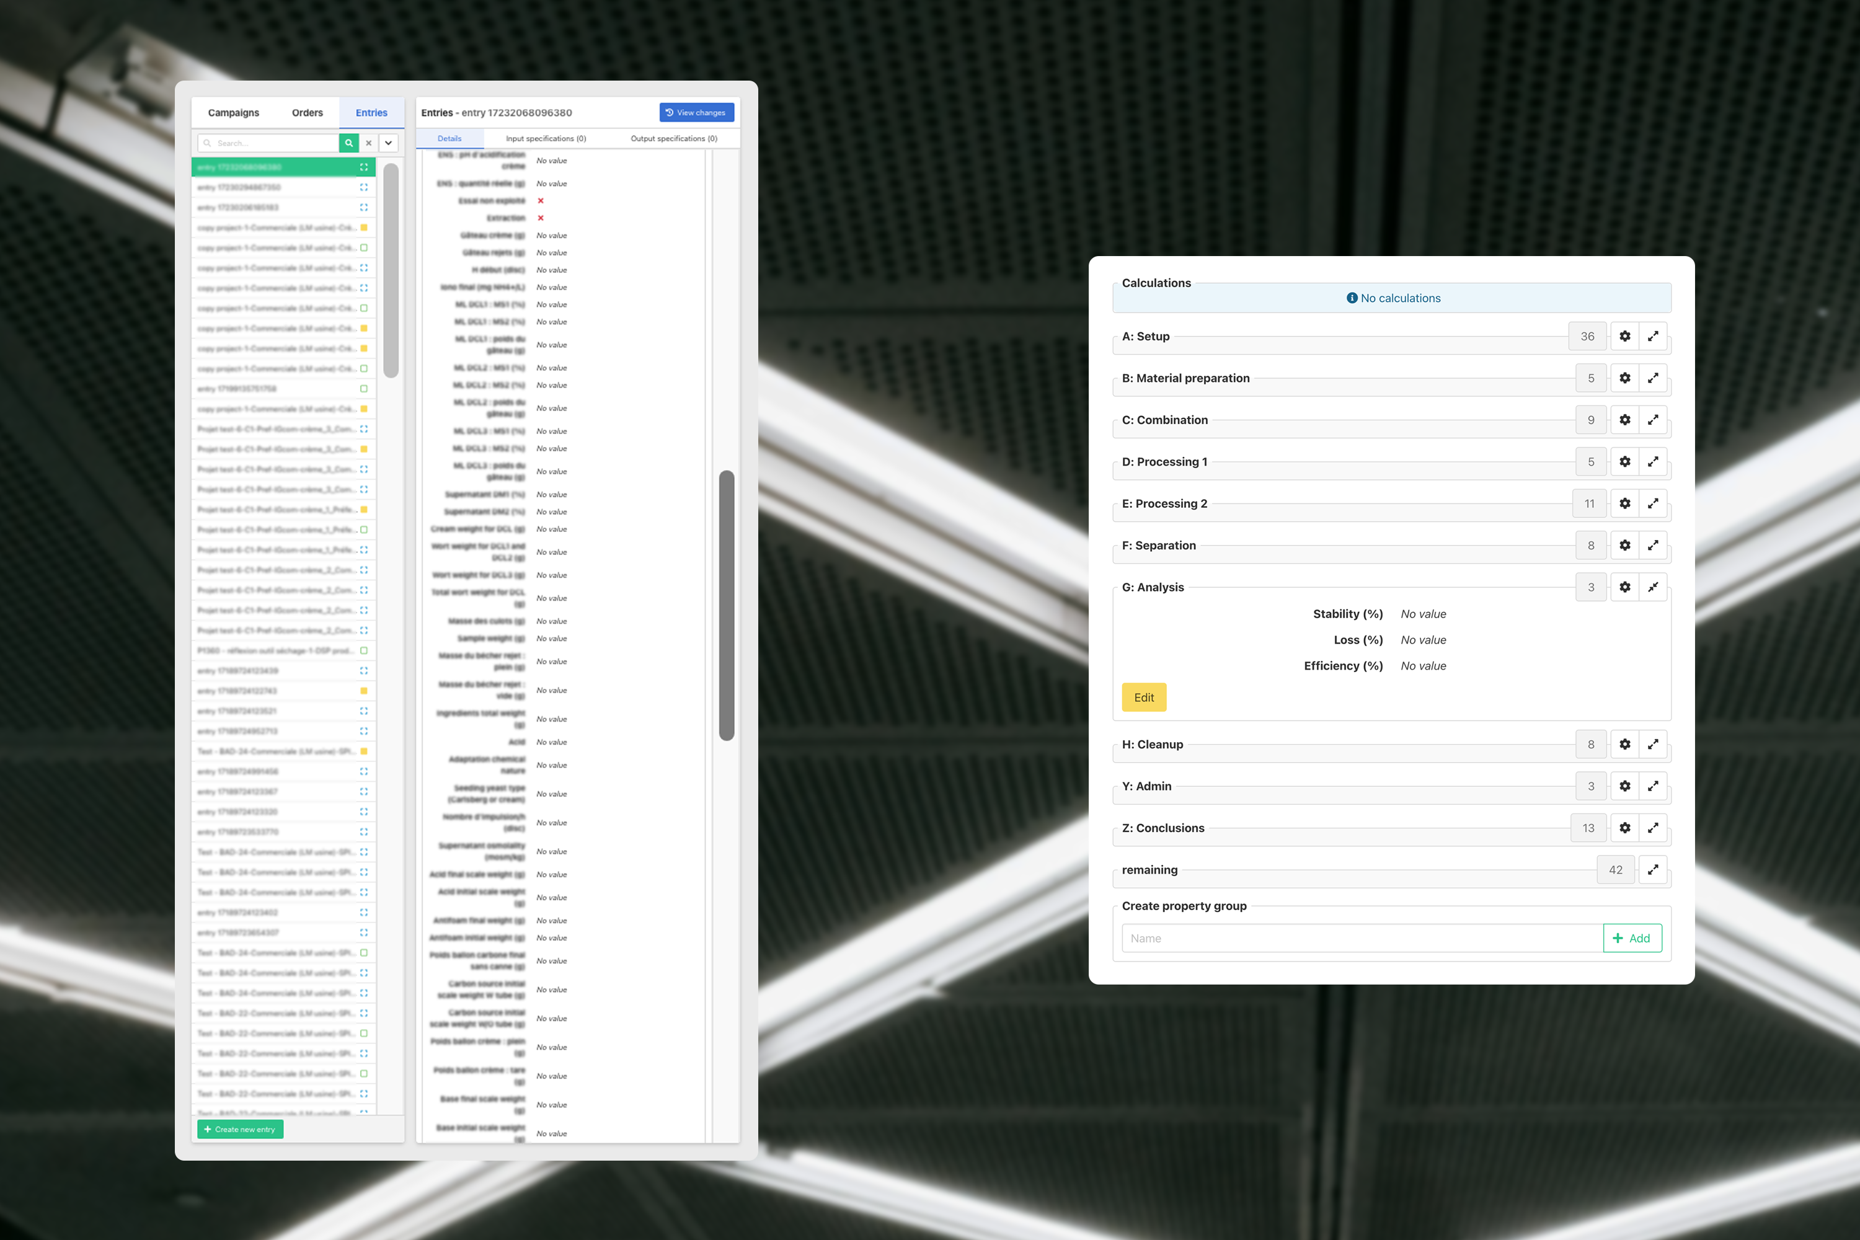Viewport: 1860px width, 1240px height.
Task: Click the 42 count badge for remaining
Action: point(1616,870)
